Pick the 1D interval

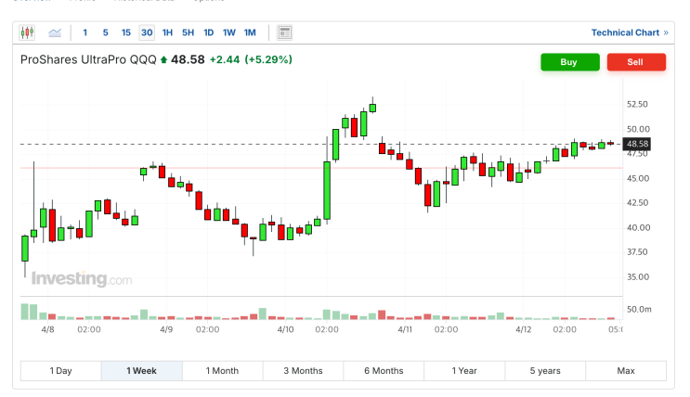209,32
